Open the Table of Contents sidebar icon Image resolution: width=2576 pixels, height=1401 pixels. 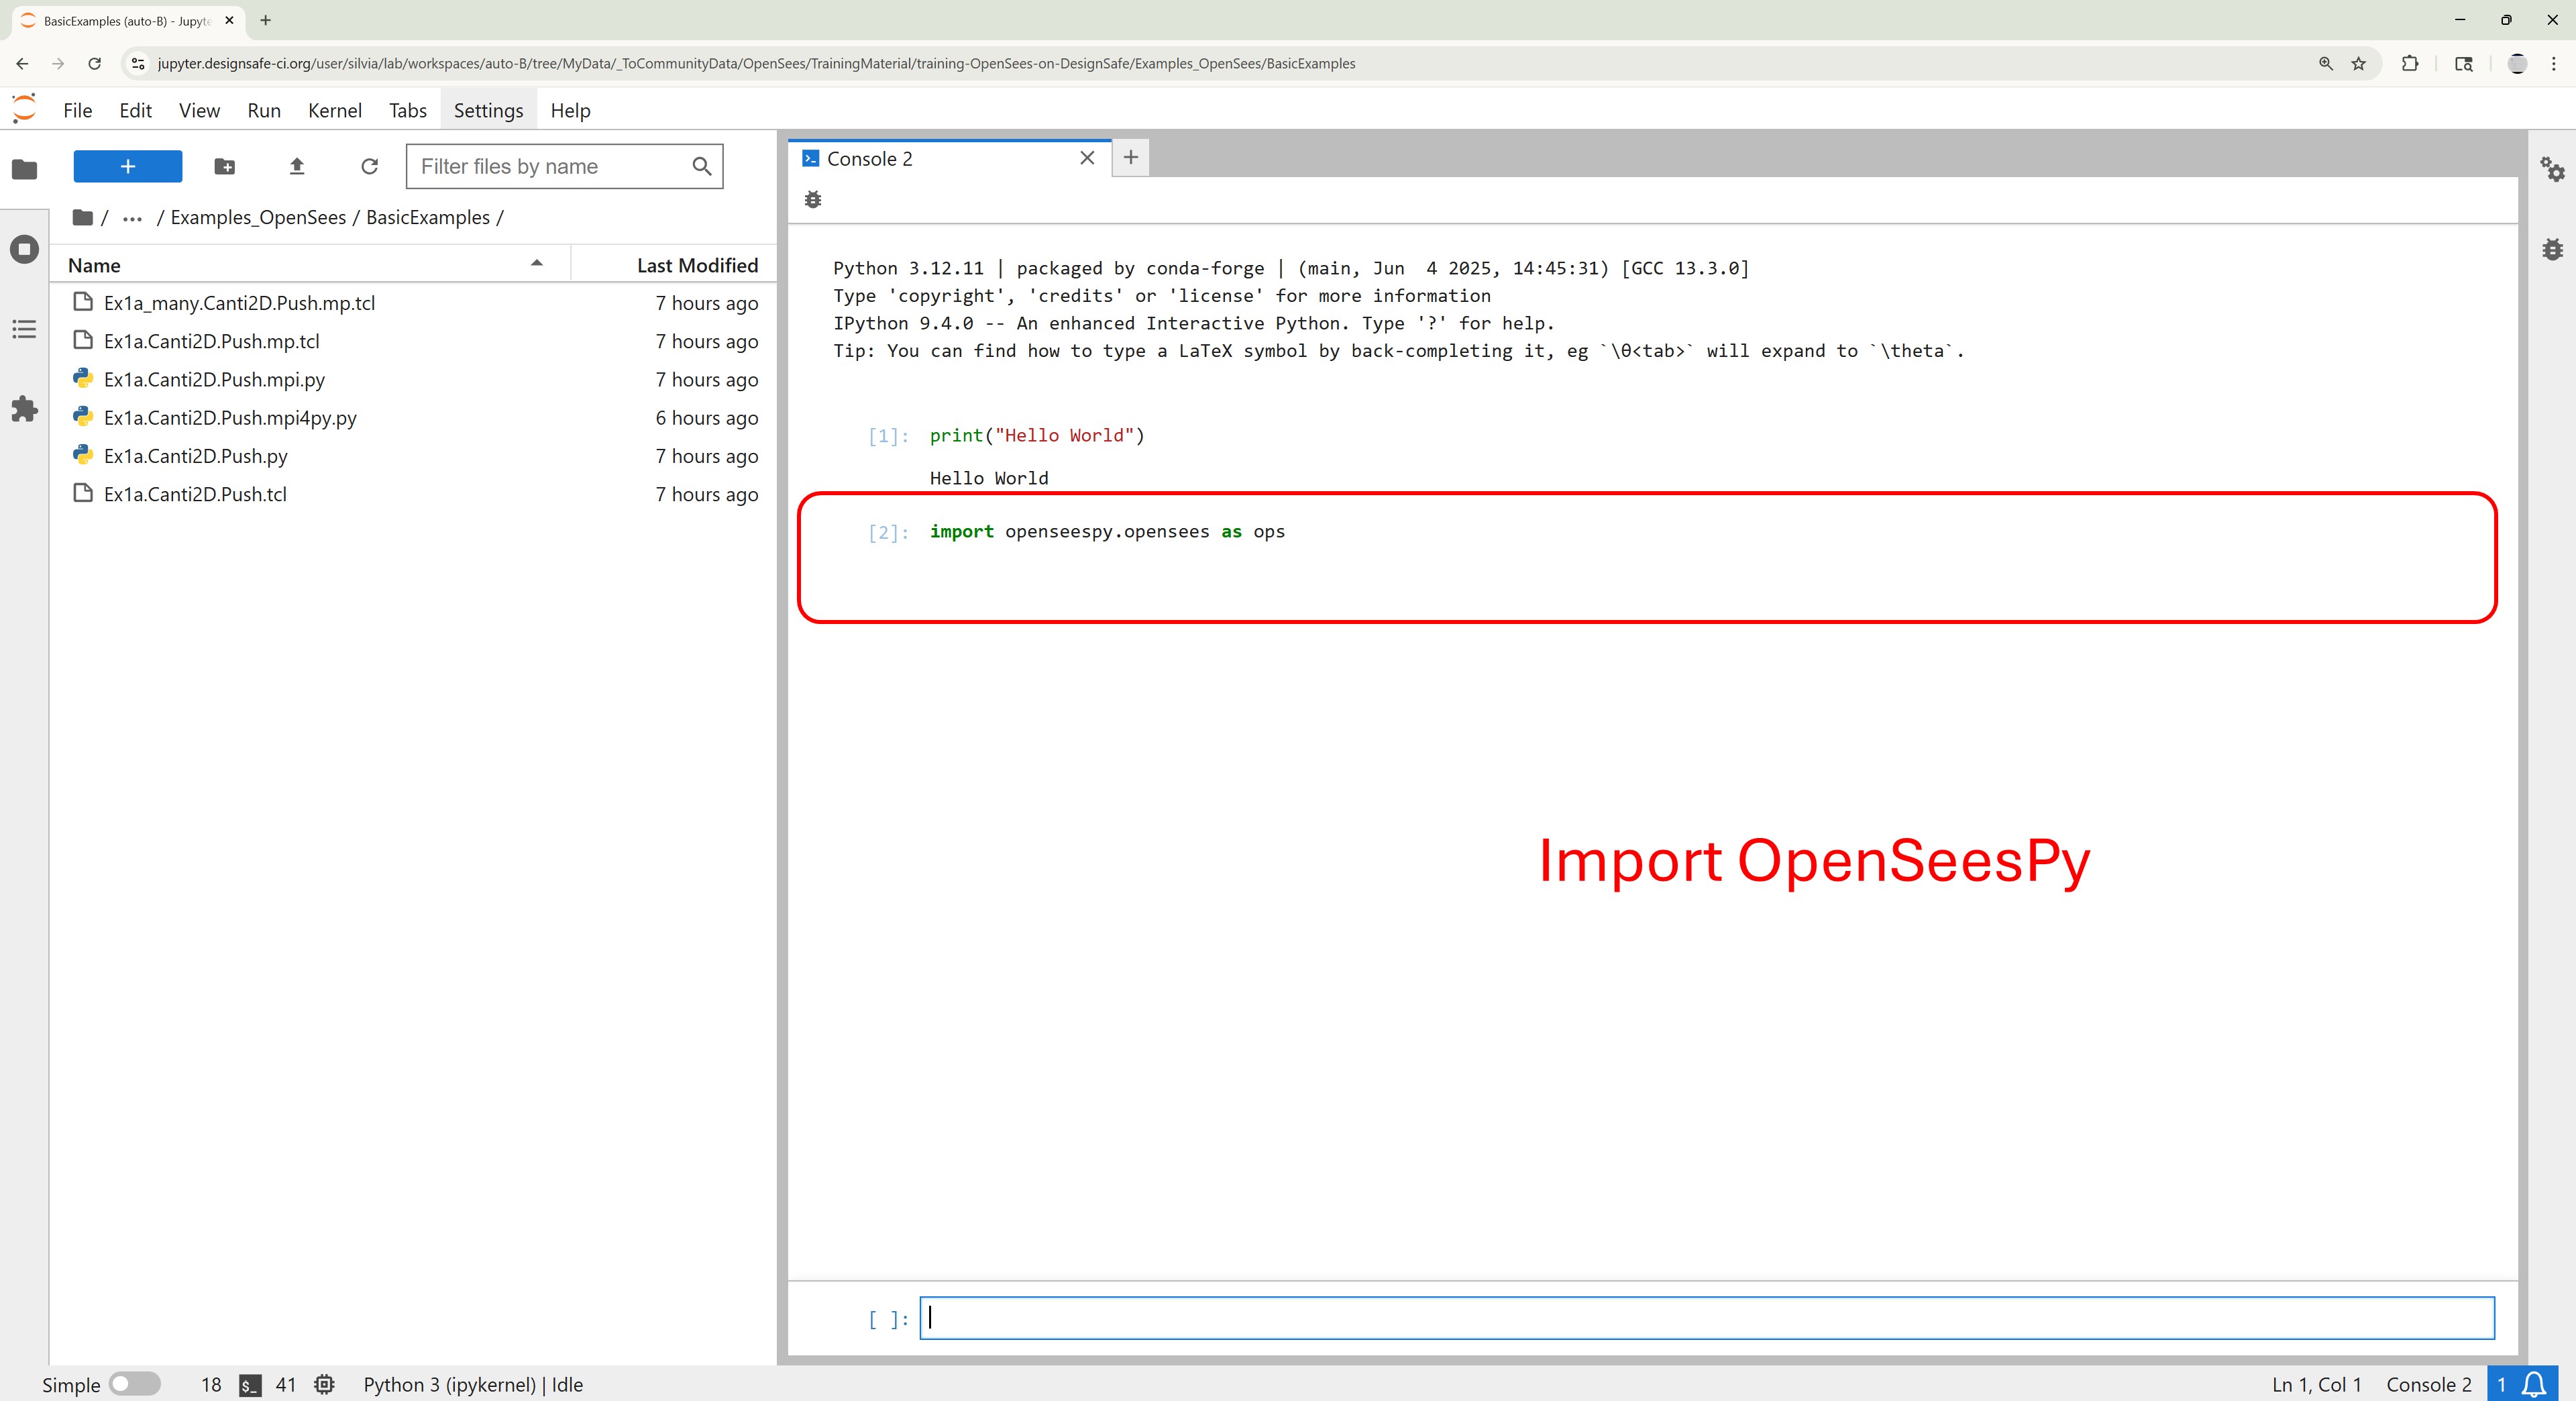click(24, 329)
